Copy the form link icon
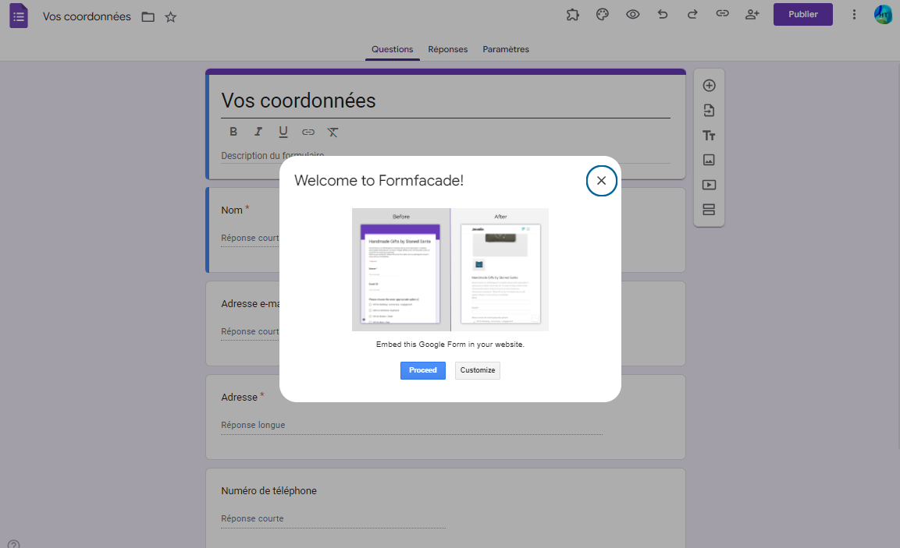Image resolution: width=900 pixels, height=548 pixels. [x=722, y=14]
